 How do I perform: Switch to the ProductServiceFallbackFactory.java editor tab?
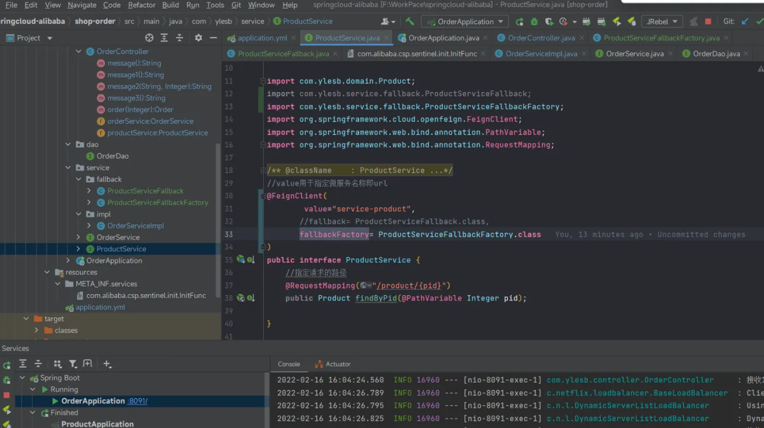point(661,38)
